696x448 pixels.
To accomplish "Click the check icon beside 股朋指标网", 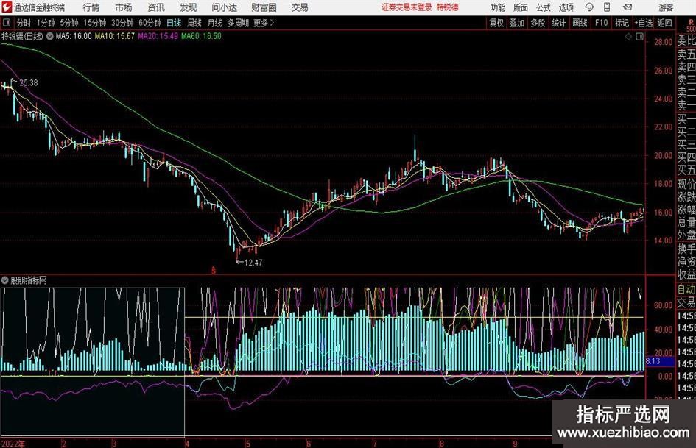I will click(5, 280).
